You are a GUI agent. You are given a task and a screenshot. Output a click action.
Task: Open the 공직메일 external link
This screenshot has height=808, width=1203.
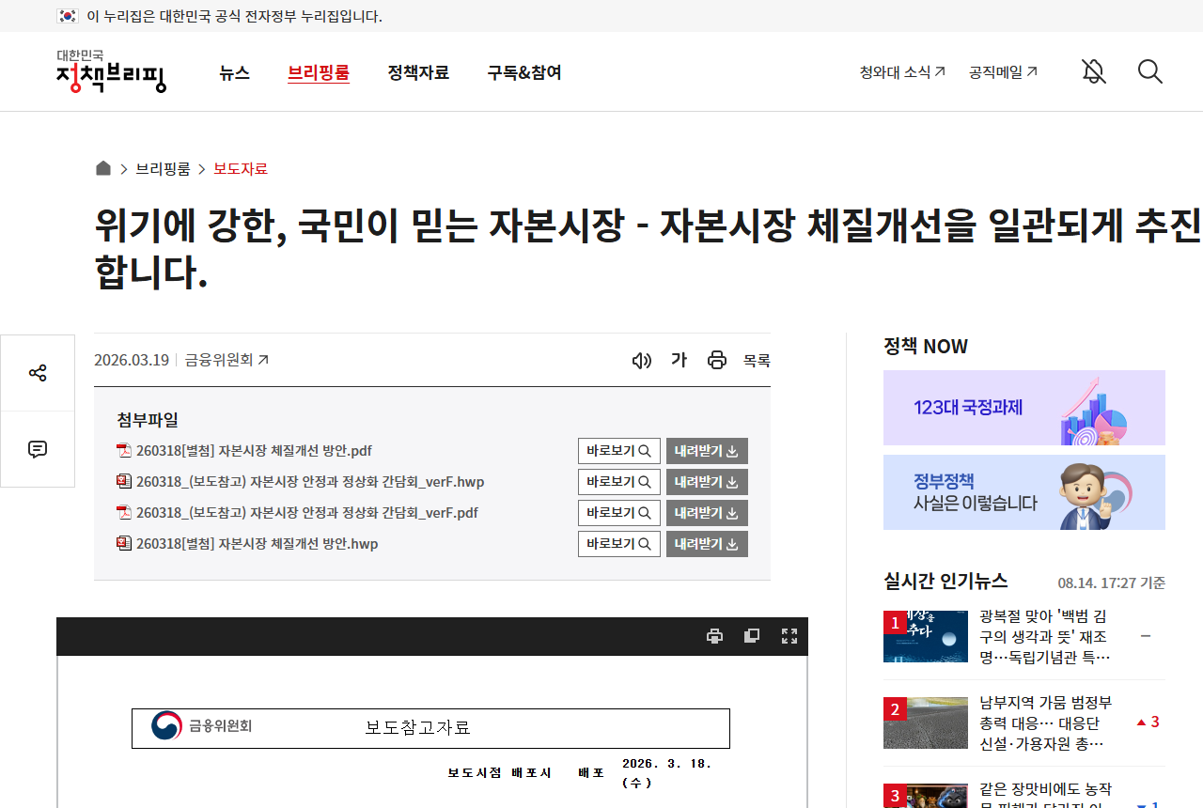pos(1003,71)
